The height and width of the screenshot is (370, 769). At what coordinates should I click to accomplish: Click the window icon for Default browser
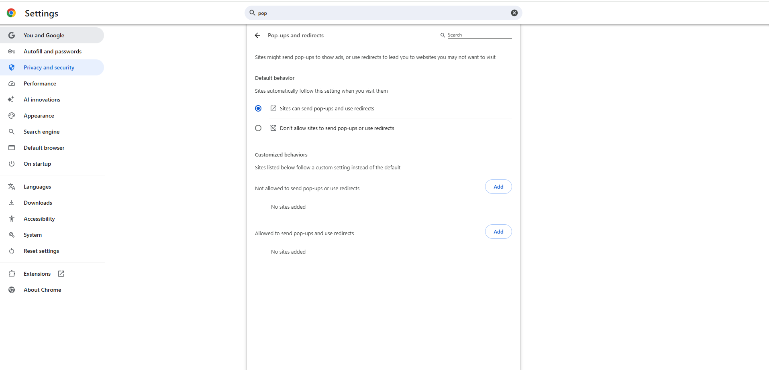tap(12, 148)
